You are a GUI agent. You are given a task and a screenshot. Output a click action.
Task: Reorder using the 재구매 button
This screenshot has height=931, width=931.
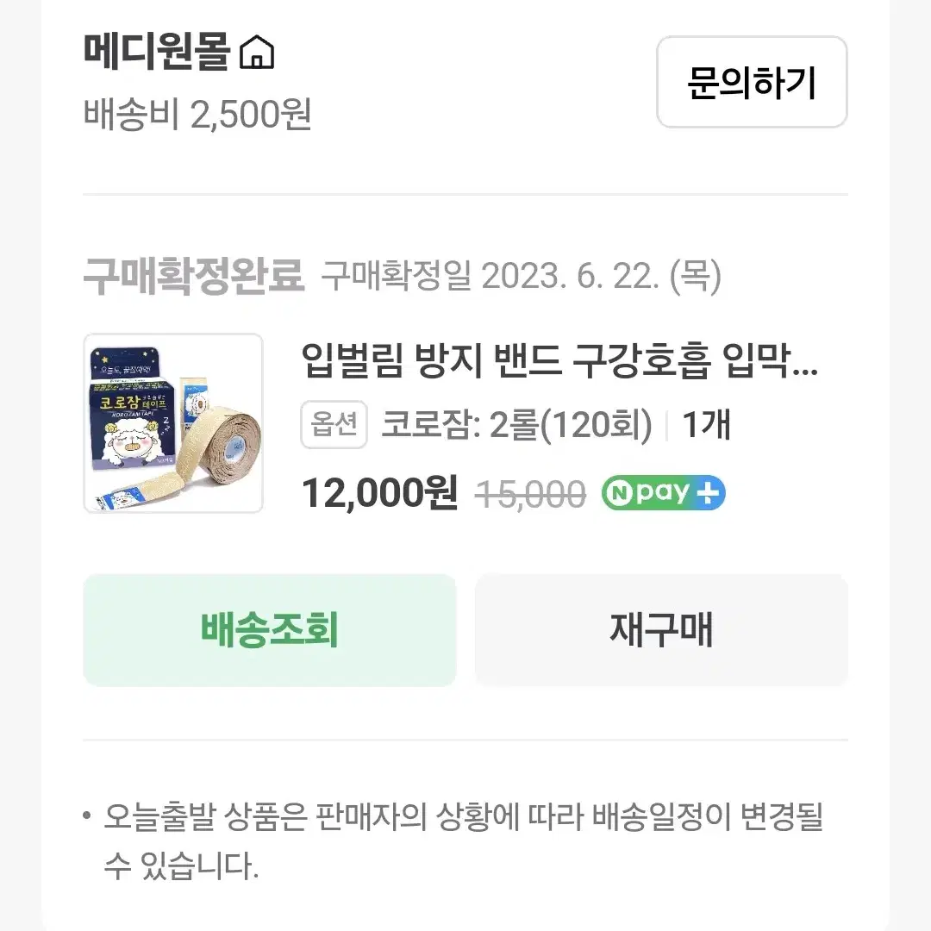click(x=661, y=630)
